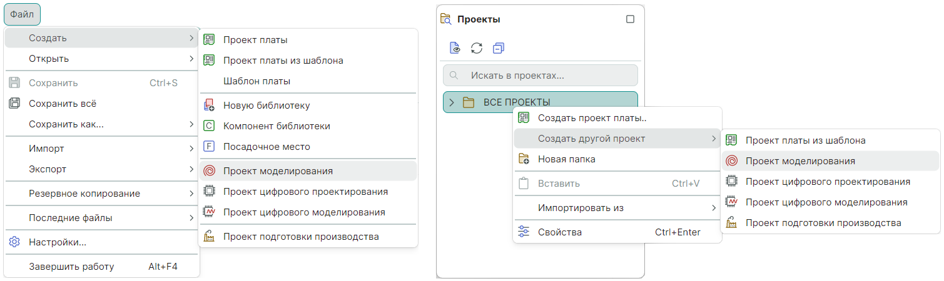Expand Импортировать из submenu arrow
944x281 pixels.
714,208
